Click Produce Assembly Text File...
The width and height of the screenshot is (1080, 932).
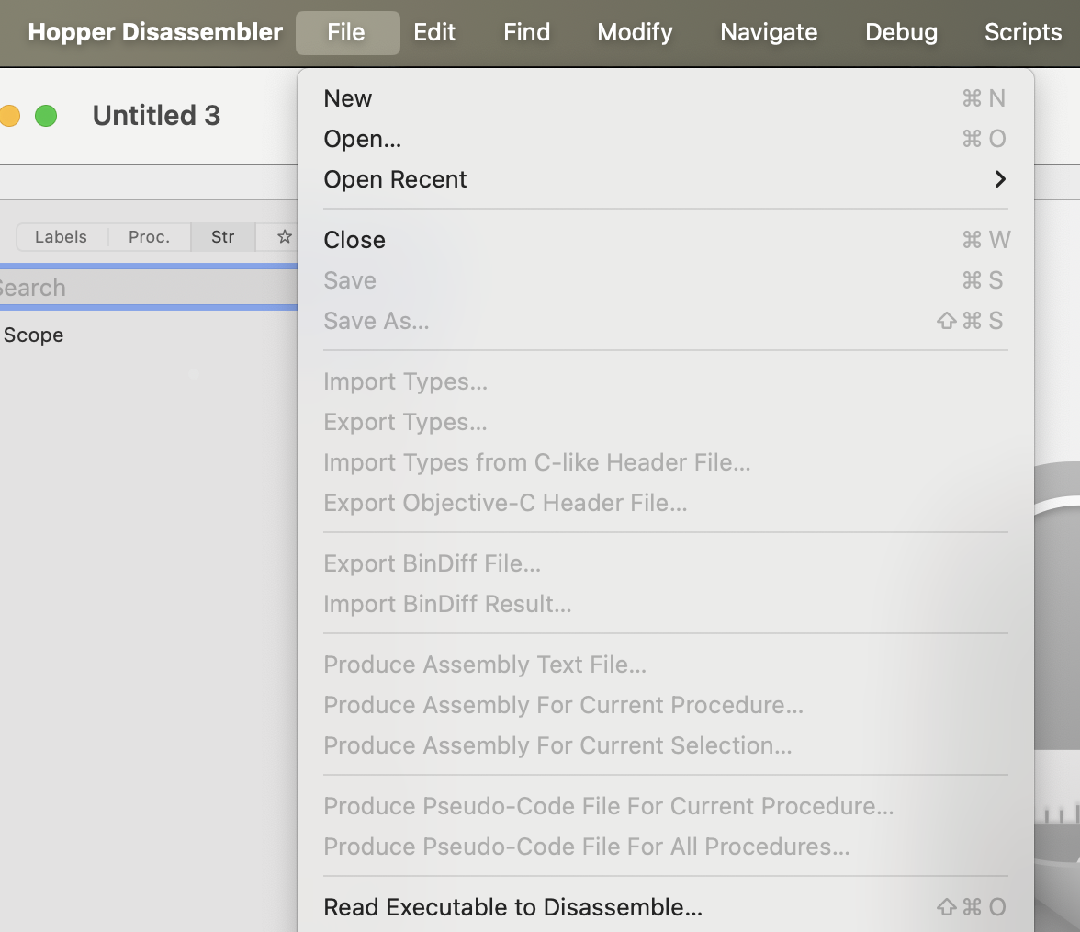[x=665, y=665]
